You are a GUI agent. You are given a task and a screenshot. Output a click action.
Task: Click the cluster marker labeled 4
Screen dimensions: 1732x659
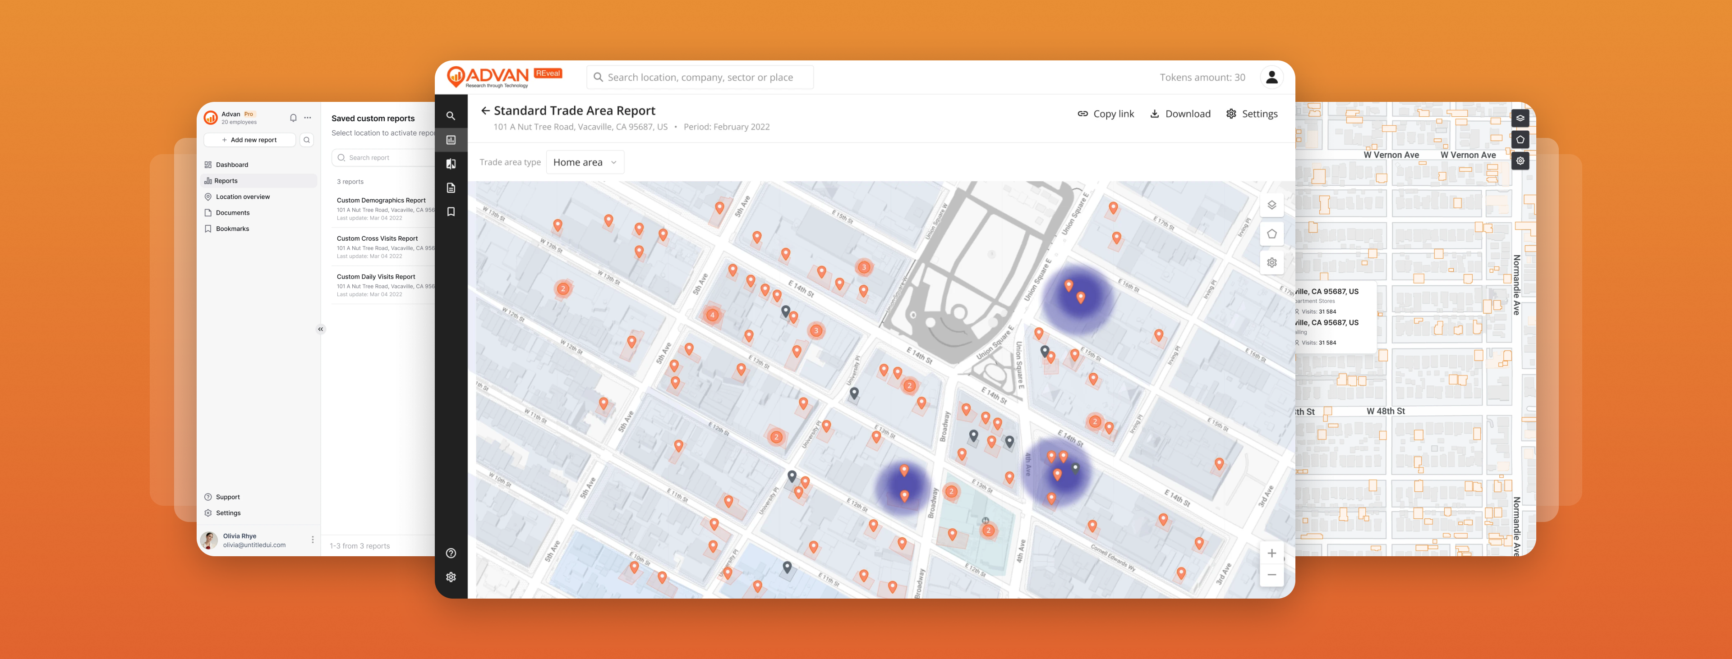pos(712,315)
